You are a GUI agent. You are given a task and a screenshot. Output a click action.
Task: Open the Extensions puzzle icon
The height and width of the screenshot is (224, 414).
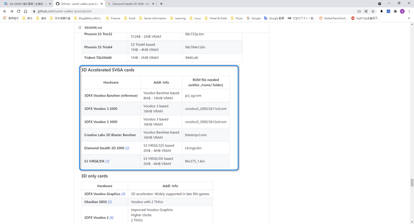point(395,11)
